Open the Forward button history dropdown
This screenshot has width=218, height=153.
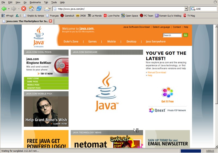19,9
